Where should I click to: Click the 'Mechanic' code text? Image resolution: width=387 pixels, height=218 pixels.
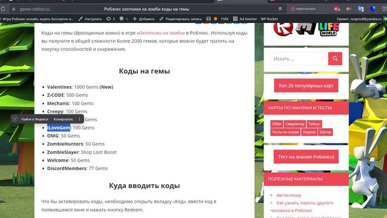[58, 104]
